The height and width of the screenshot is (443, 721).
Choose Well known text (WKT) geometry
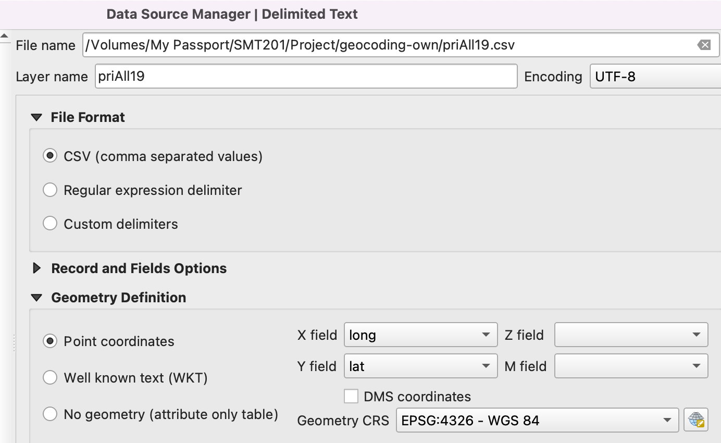pos(50,378)
